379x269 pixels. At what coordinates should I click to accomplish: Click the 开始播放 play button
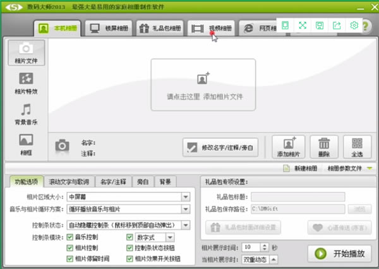point(340,254)
